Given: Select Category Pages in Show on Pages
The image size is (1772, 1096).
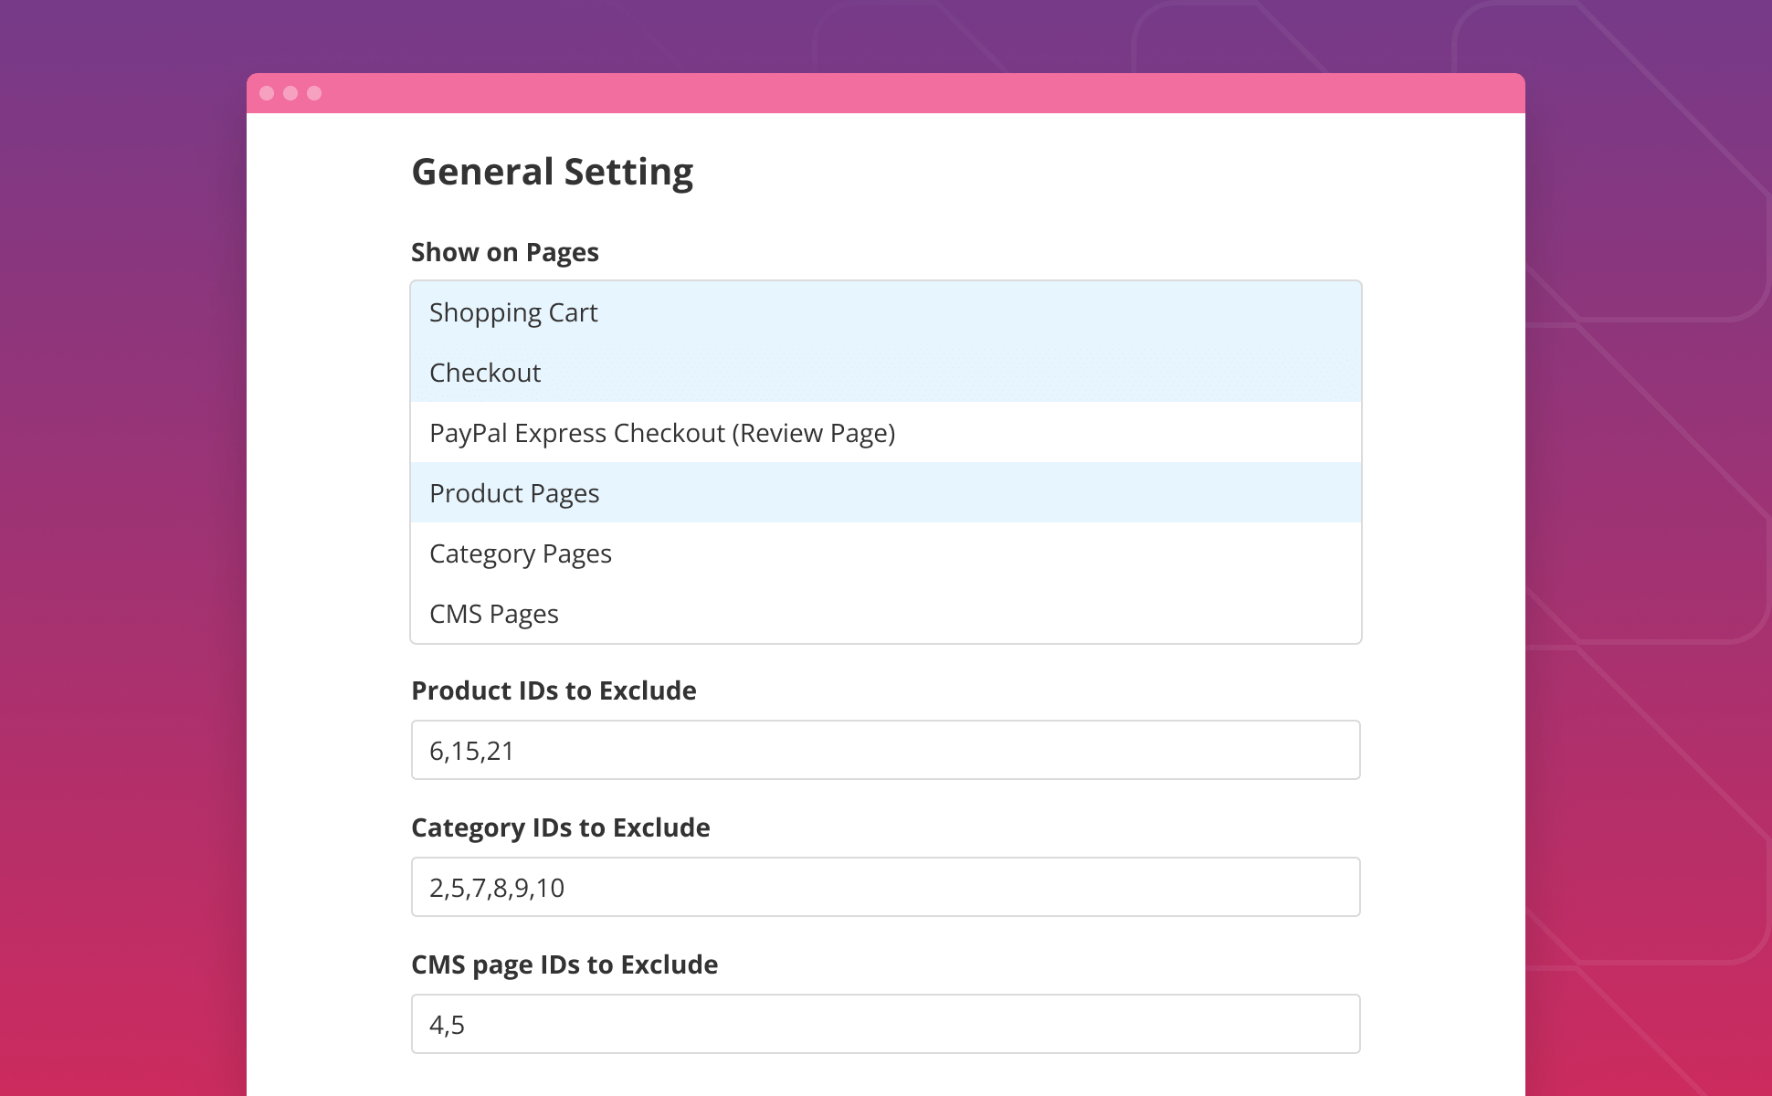Looking at the screenshot, I should 521,553.
